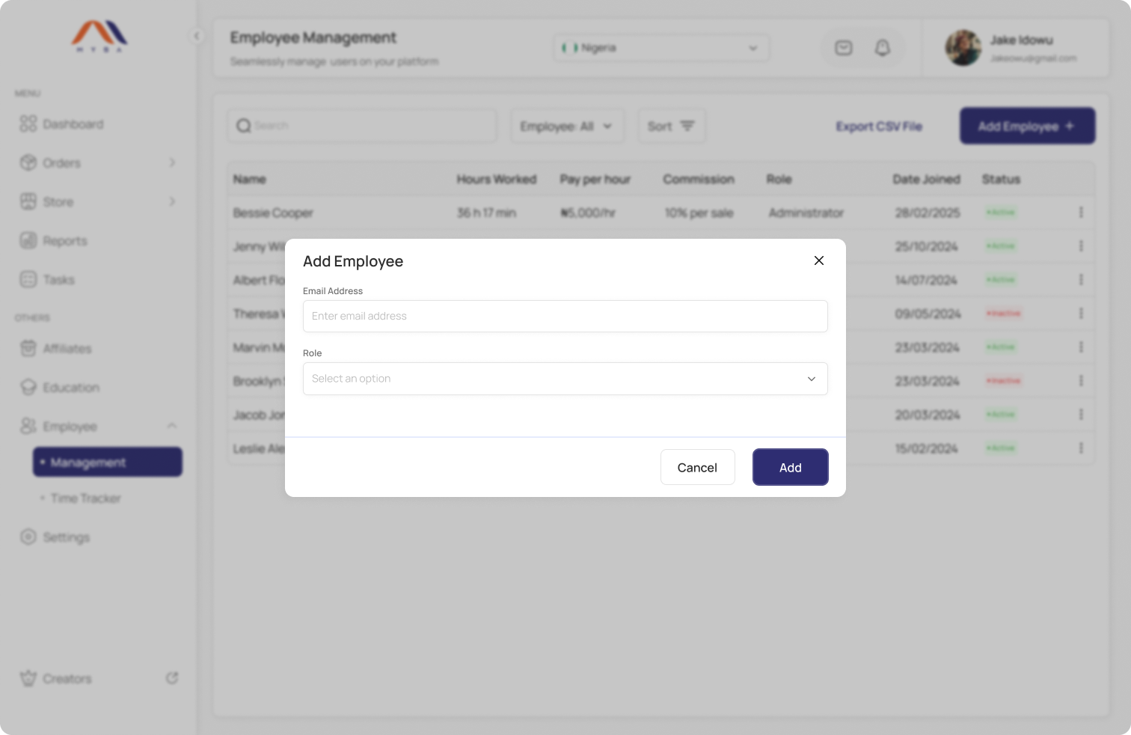Open row menu for Bessie Cooper
Image resolution: width=1131 pixels, height=735 pixels.
pyautogui.click(x=1081, y=213)
